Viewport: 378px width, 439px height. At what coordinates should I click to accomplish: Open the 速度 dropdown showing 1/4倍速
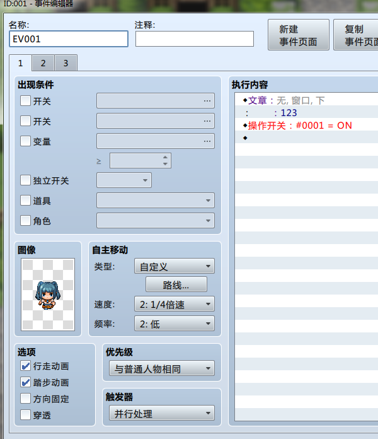[x=175, y=304]
